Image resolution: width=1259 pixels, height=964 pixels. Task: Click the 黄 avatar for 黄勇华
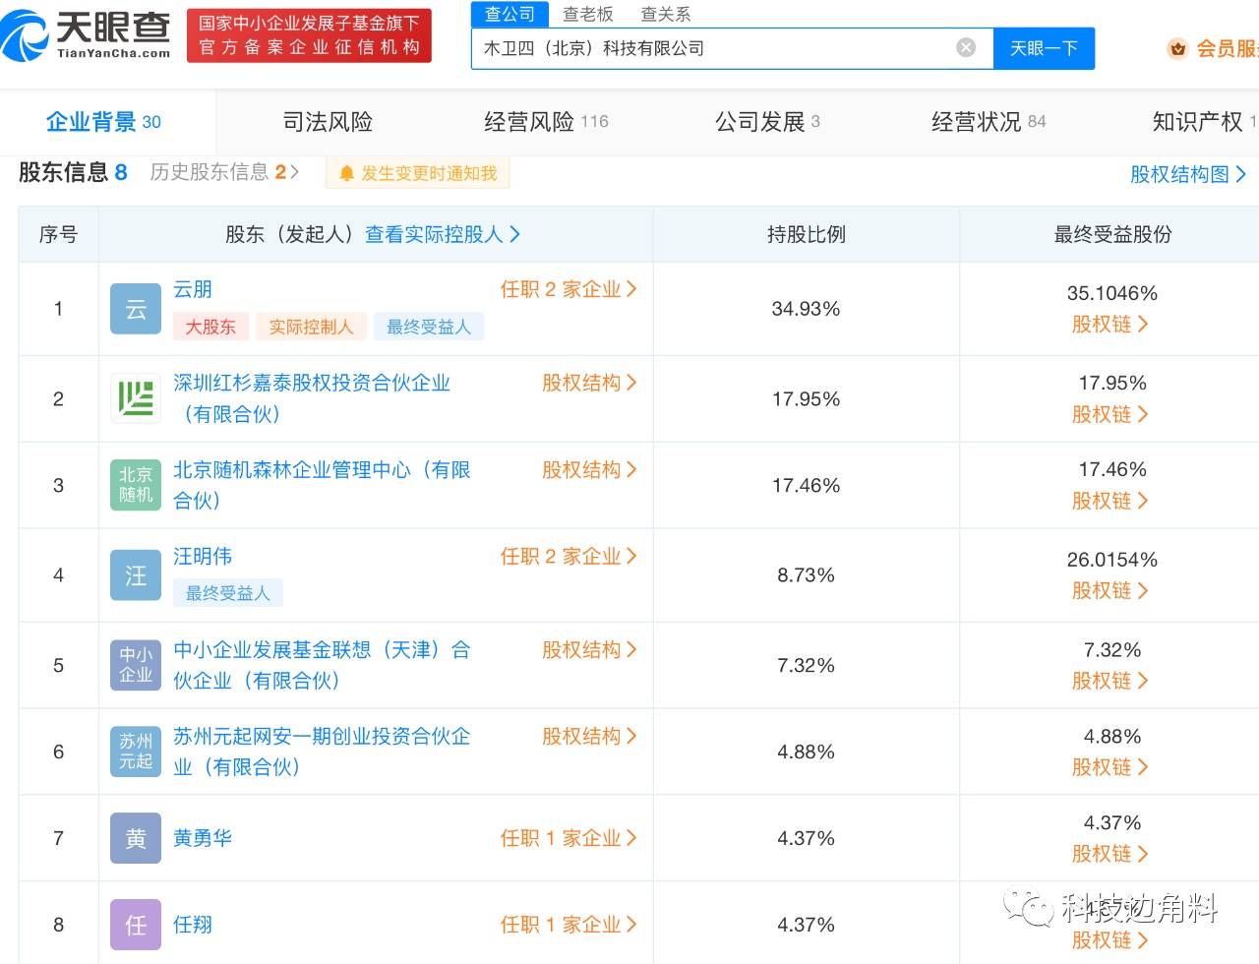136,838
